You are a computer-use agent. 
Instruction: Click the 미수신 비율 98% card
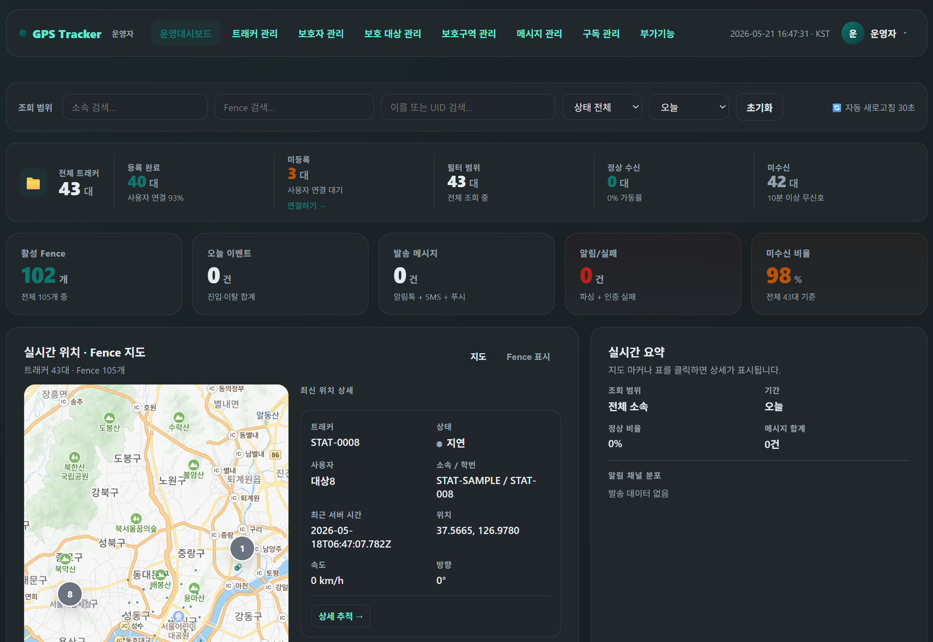pyautogui.click(x=839, y=274)
